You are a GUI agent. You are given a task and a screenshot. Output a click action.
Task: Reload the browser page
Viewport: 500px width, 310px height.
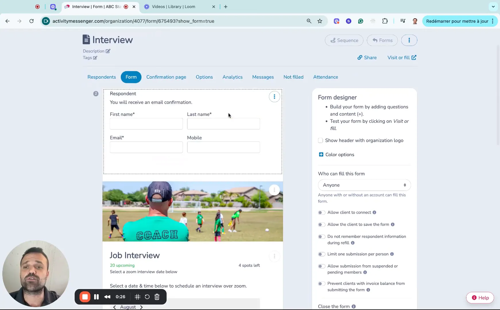(x=32, y=21)
